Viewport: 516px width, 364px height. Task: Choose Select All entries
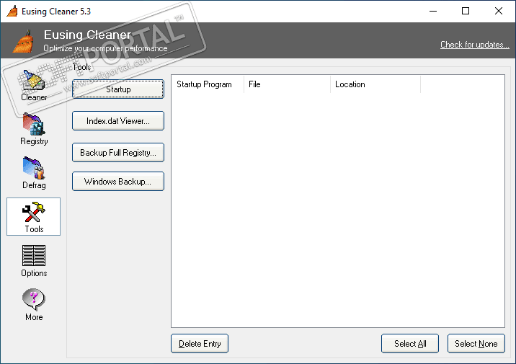click(x=410, y=344)
